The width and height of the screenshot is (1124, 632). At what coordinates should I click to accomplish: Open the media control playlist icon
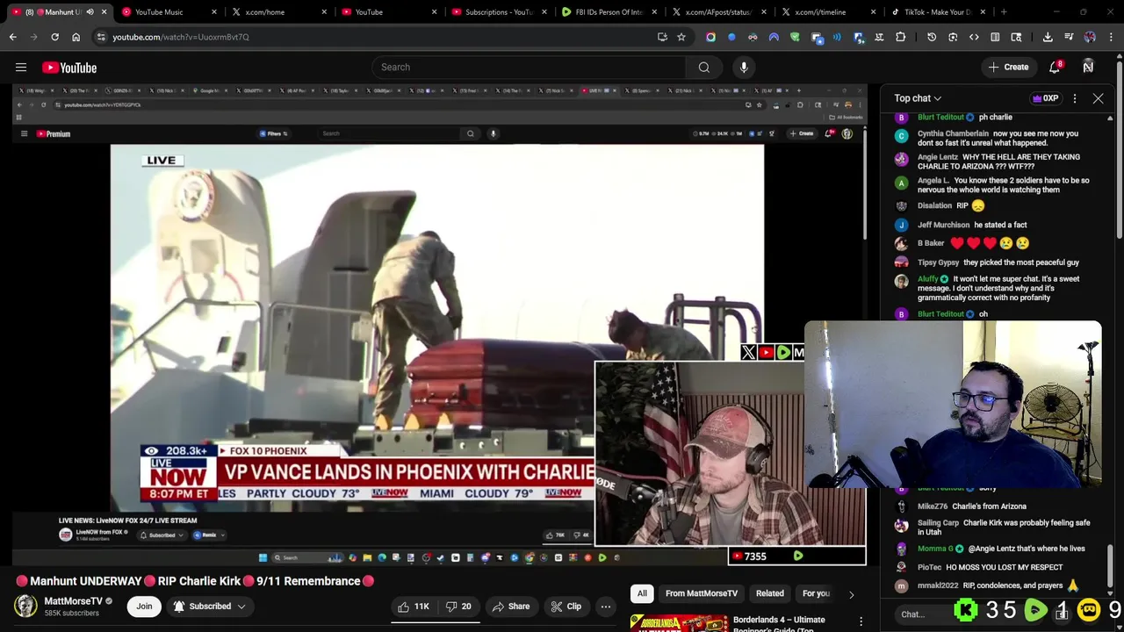tap(1069, 37)
